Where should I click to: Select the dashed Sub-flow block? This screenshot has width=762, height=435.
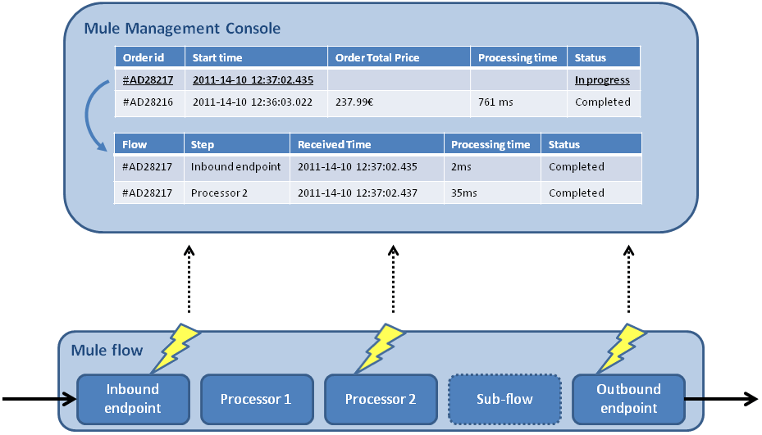(x=504, y=400)
